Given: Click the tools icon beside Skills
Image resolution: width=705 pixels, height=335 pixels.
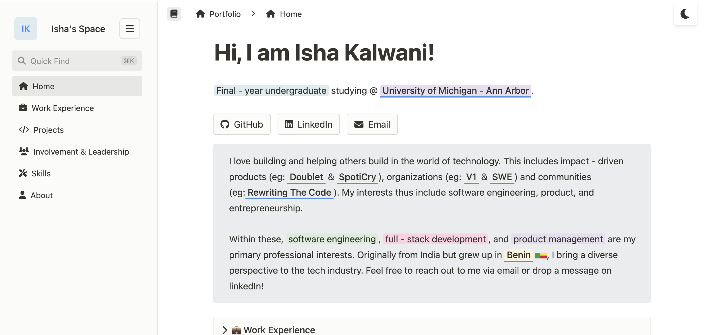Looking at the screenshot, I should tap(23, 173).
